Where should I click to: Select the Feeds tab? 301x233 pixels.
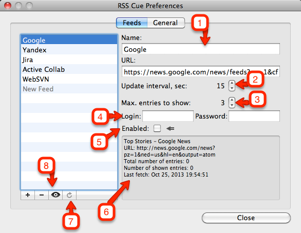click(x=132, y=23)
